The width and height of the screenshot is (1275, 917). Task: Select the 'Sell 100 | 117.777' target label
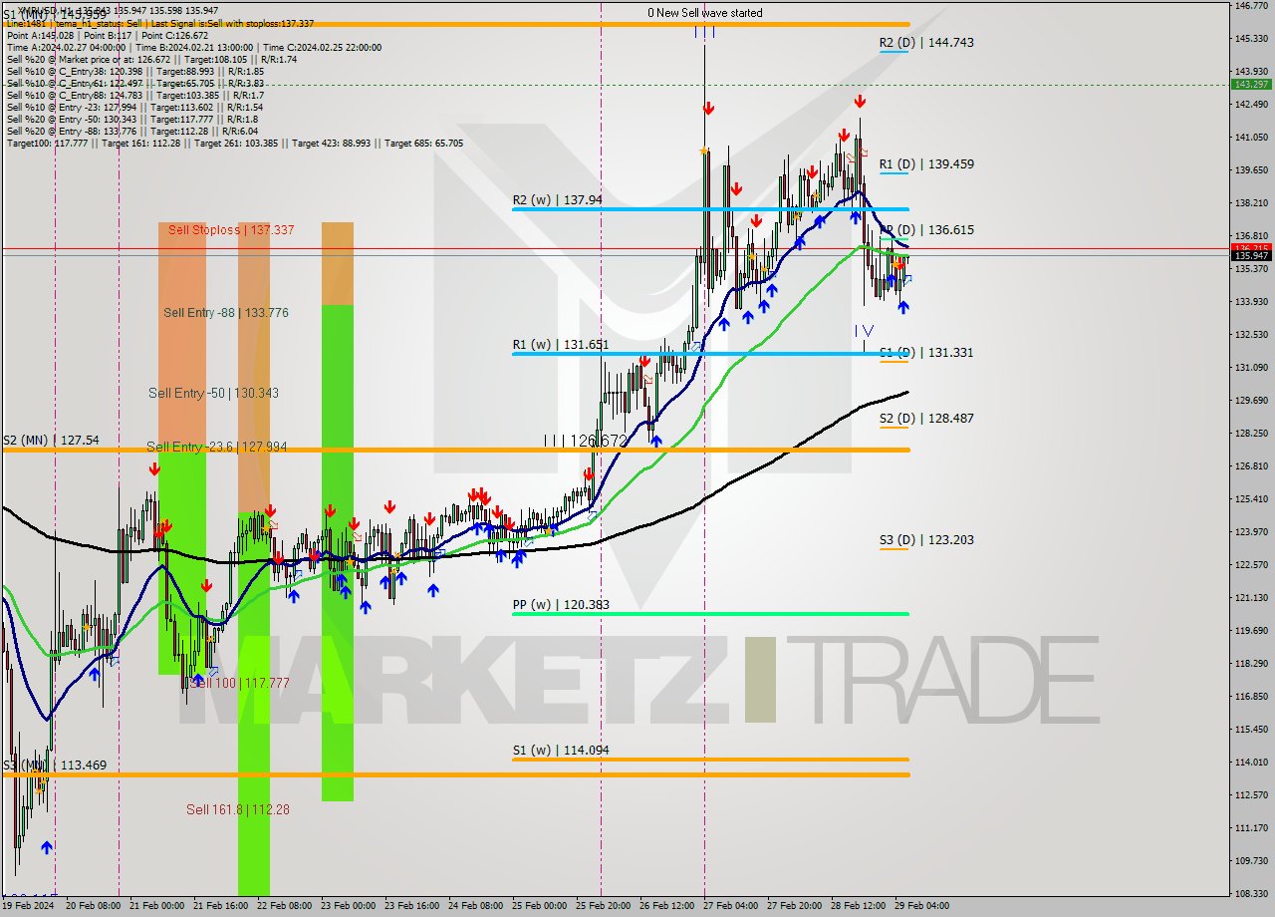pos(239,683)
